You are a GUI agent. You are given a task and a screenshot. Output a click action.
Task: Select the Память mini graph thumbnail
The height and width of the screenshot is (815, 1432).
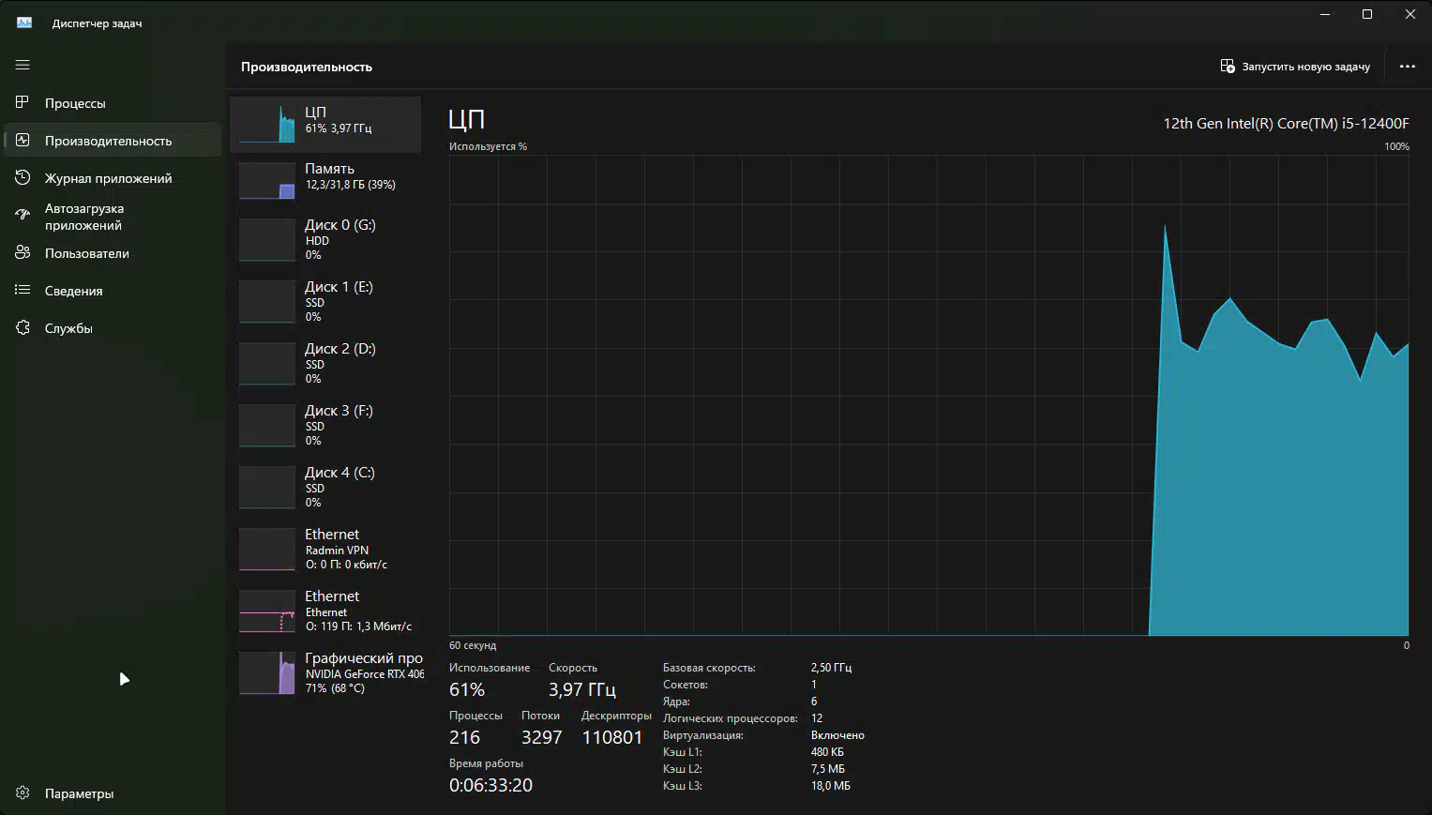point(267,180)
